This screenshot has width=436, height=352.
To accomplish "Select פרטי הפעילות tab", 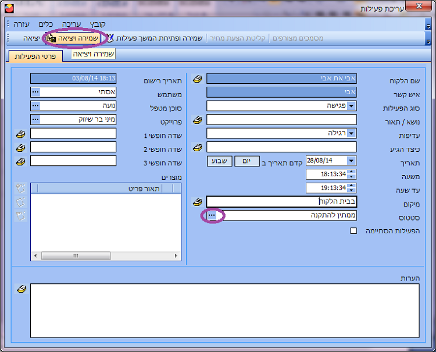I will 35,56.
